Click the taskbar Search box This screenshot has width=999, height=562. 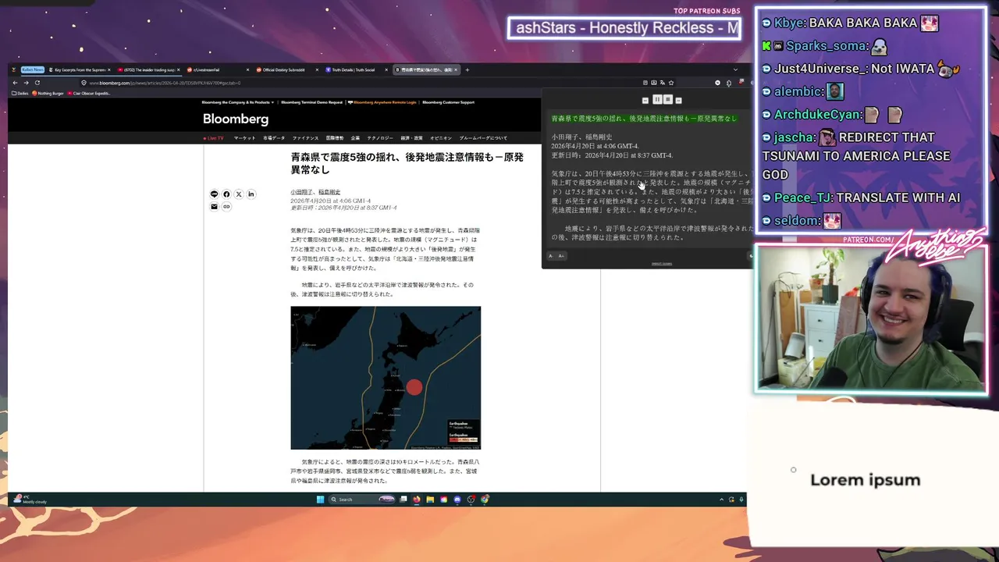click(361, 500)
